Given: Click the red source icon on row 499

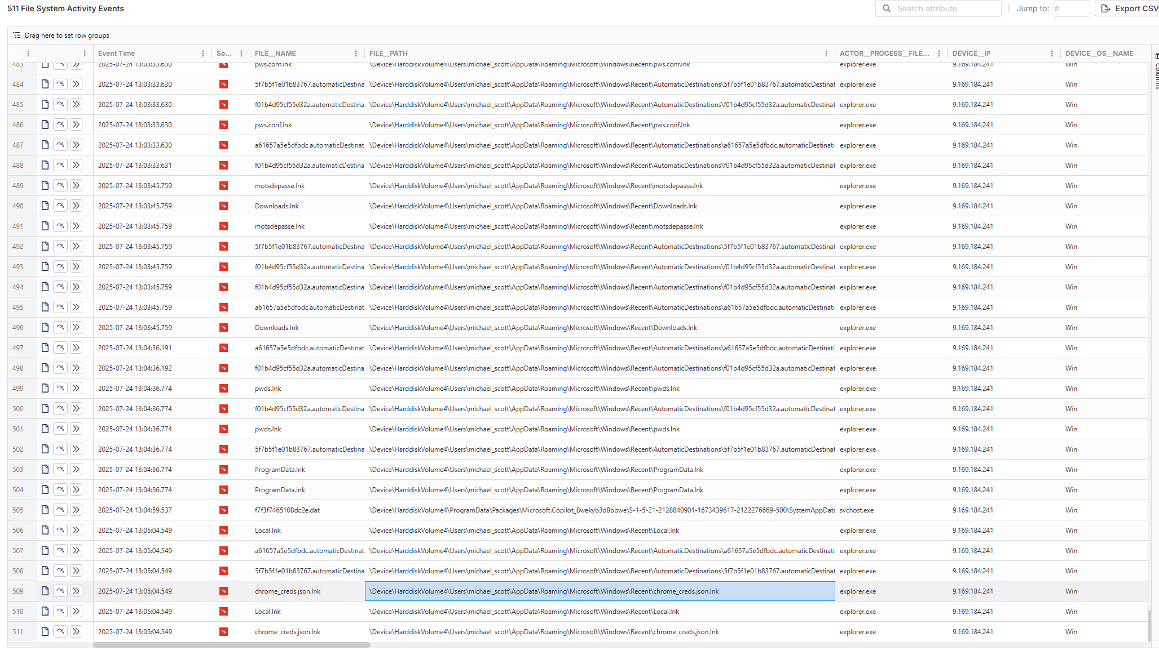Looking at the screenshot, I should point(224,388).
